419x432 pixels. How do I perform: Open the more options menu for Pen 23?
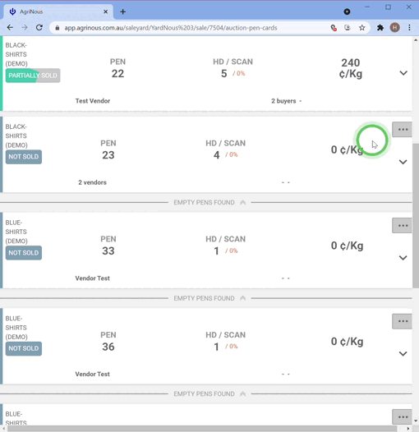[403, 130]
